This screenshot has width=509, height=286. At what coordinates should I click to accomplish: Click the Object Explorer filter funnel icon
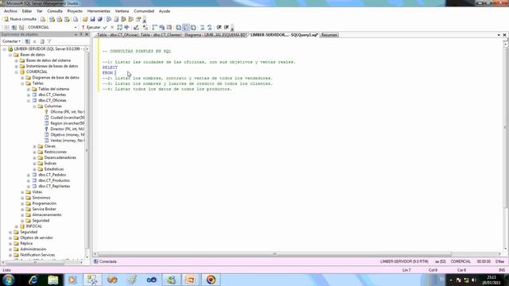point(49,41)
